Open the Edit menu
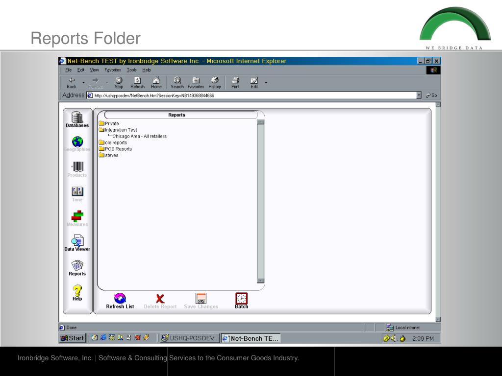This screenshot has height=376, width=502. (81, 70)
